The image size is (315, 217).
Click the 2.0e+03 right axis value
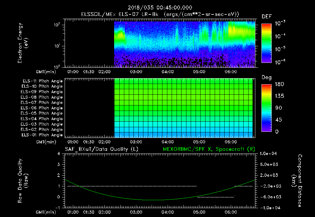(269, 175)
